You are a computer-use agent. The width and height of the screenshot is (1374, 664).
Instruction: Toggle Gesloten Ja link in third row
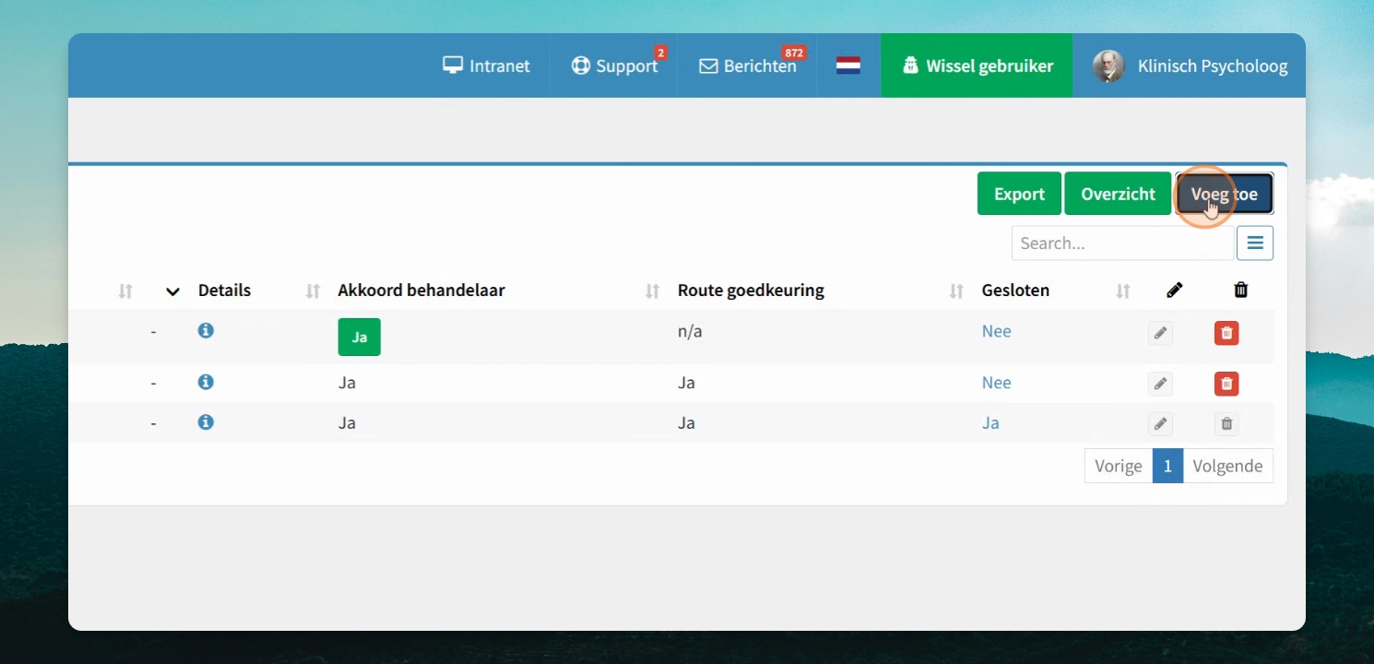point(990,423)
